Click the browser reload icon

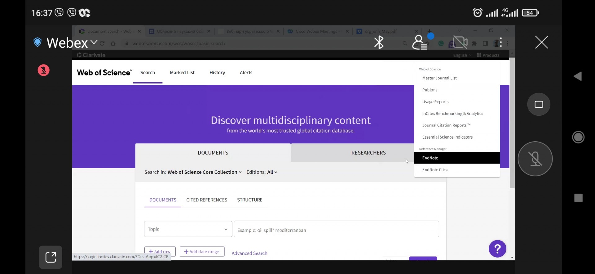(x=102, y=44)
